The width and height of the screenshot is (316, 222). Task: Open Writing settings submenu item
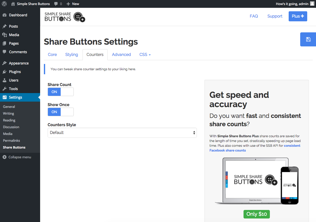(9, 113)
